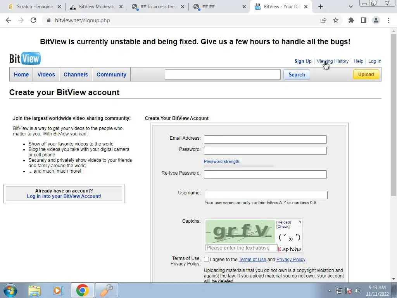Screen dimensions: 397x298
Task: Launch Windows Media Player from taskbar
Action: point(58,290)
